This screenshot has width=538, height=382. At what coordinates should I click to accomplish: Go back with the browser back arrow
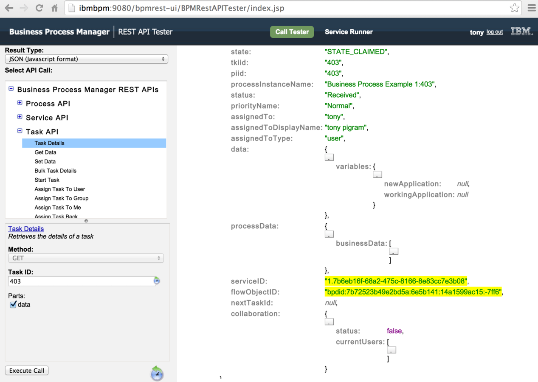9,8
